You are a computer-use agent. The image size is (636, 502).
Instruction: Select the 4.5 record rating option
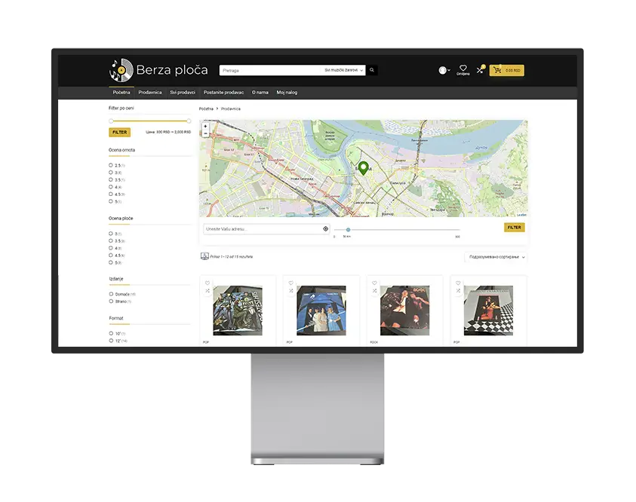pyautogui.click(x=111, y=256)
